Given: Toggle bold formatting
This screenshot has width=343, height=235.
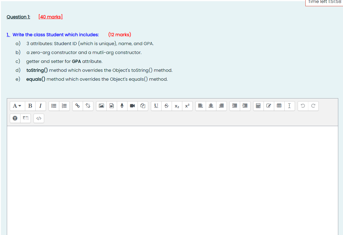Looking at the screenshot, I should pyautogui.click(x=30, y=106).
